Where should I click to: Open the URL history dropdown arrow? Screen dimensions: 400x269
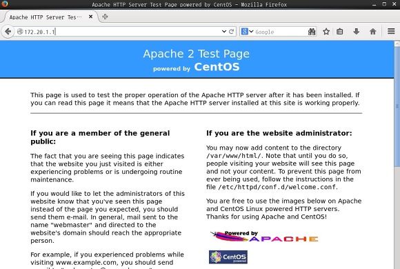[x=224, y=32]
